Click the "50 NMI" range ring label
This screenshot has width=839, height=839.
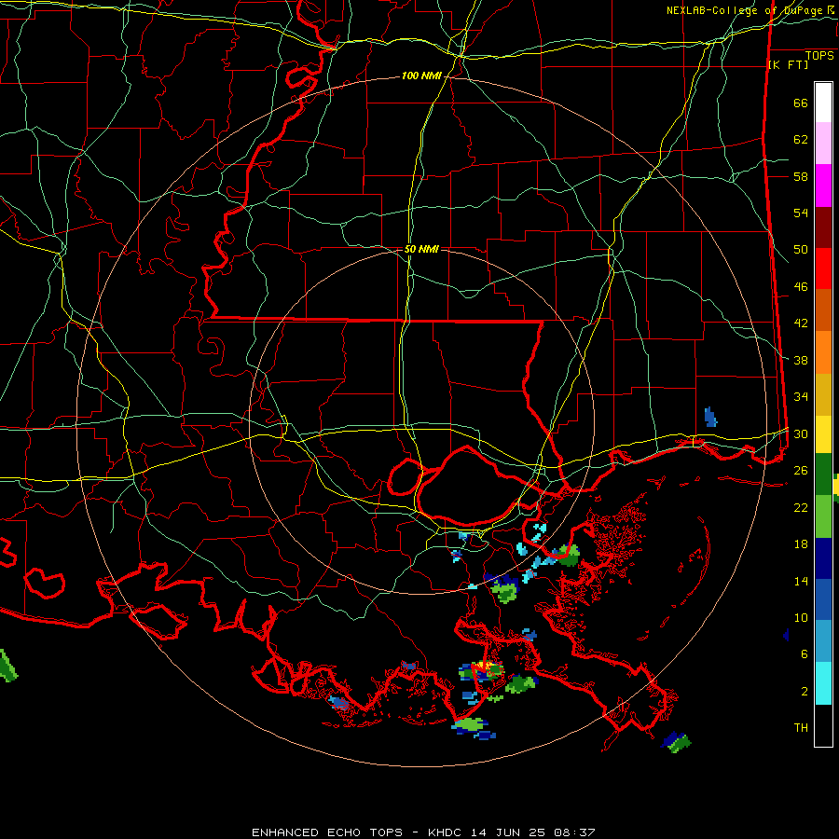pos(421,249)
